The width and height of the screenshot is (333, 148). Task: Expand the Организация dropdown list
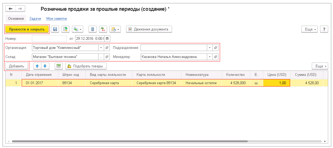pos(101,48)
